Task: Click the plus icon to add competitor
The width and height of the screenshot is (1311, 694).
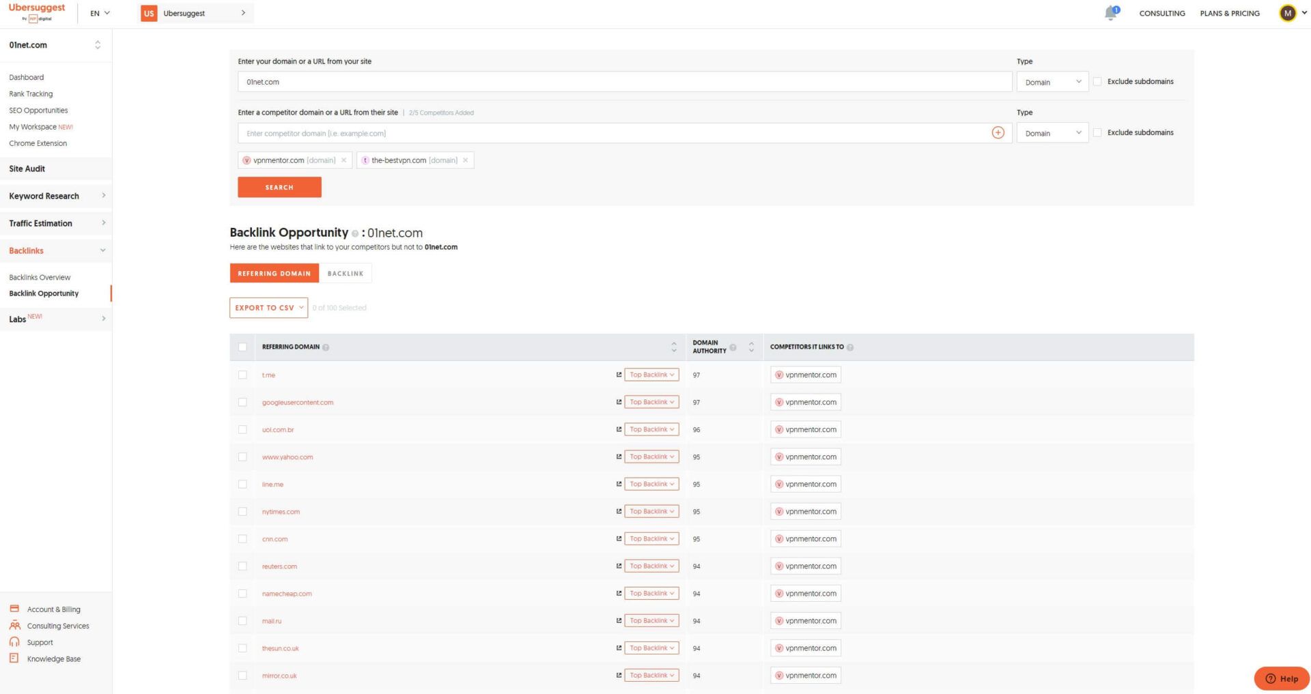Action: pos(998,132)
